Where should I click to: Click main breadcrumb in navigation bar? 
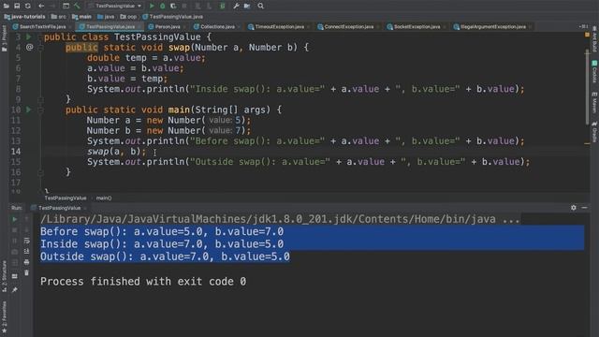click(x=81, y=17)
